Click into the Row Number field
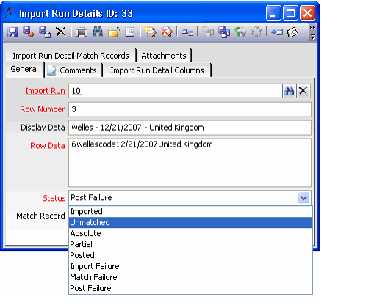Image resolution: width=388 pixels, height=308 pixels. pyautogui.click(x=190, y=109)
